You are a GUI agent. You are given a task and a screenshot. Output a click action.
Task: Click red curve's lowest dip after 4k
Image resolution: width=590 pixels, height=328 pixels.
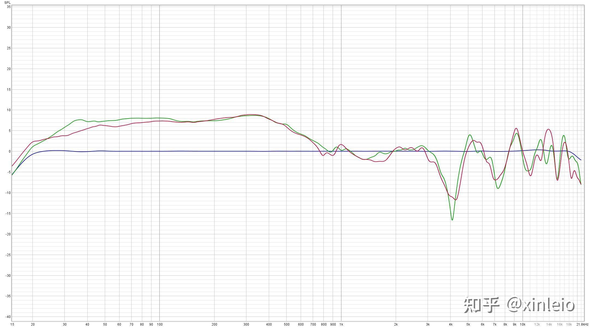point(456,200)
